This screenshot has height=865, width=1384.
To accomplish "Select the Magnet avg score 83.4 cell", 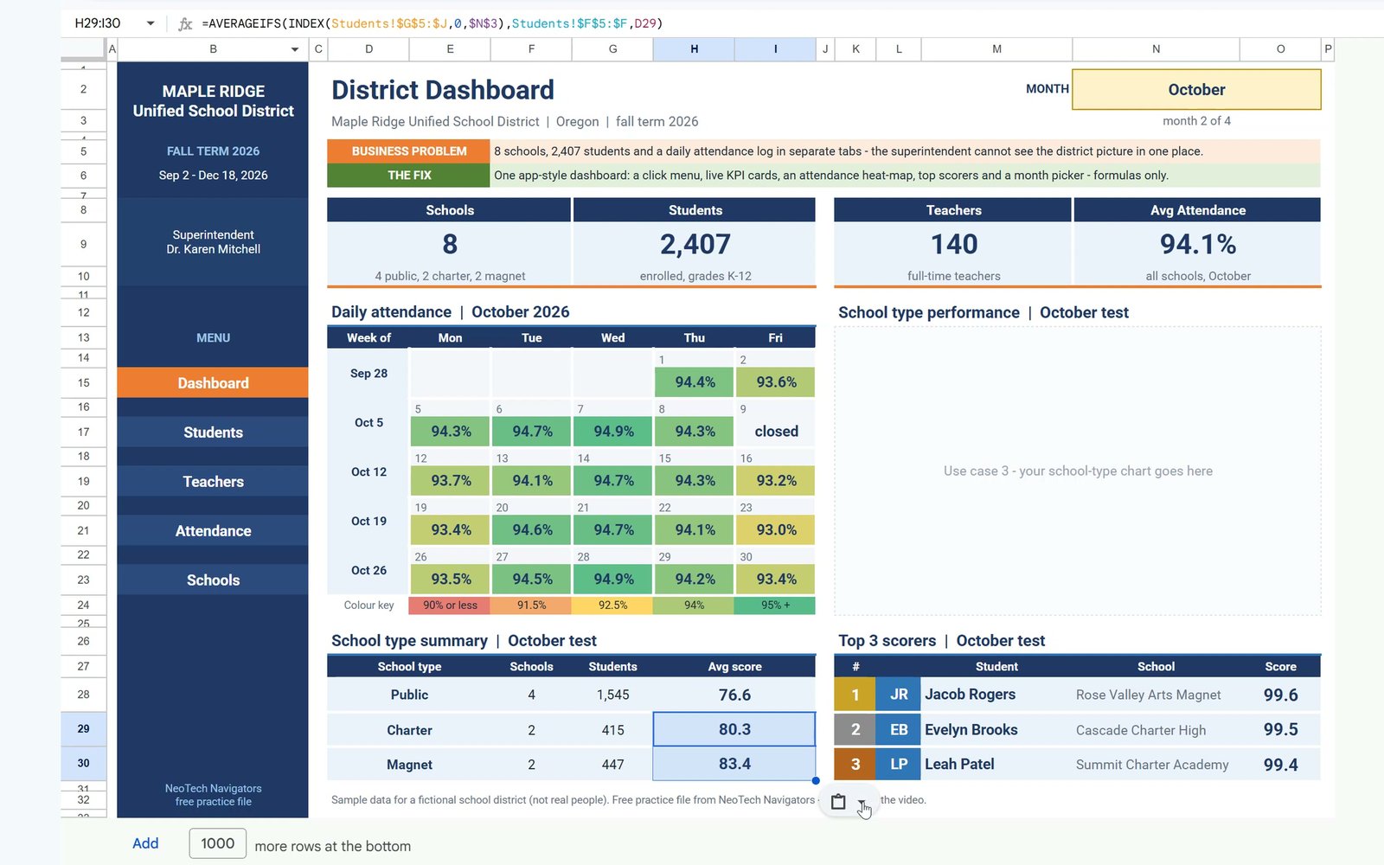I will coord(734,764).
